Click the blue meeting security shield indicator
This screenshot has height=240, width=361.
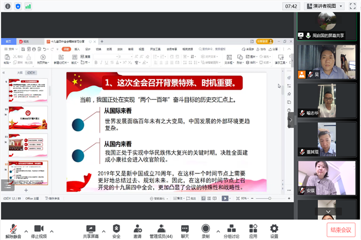(17, 6)
